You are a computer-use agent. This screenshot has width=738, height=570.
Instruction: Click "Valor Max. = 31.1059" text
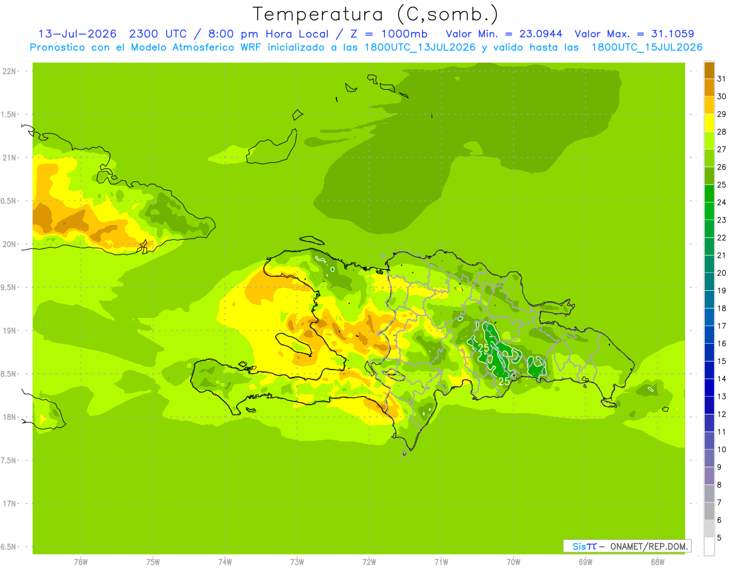(x=634, y=34)
